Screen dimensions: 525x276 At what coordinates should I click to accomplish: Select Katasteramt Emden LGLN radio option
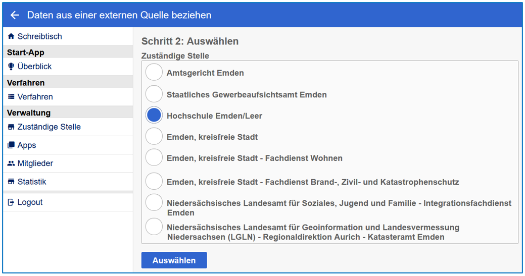point(154,227)
